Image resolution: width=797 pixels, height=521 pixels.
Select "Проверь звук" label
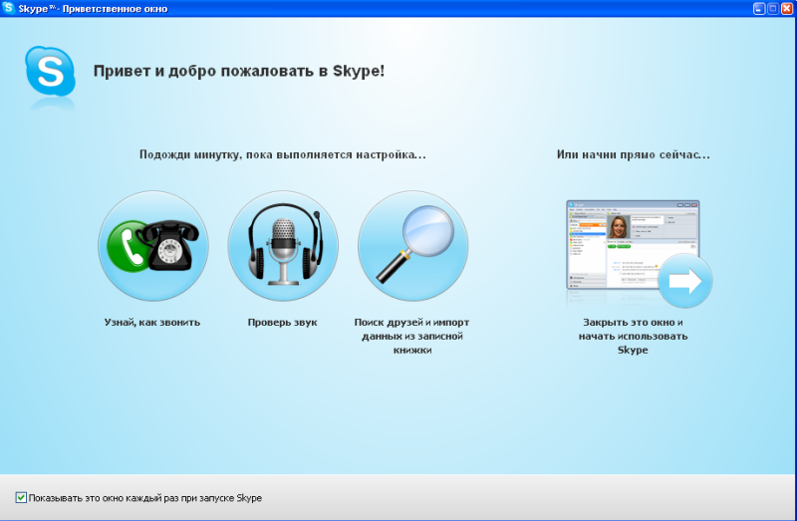(x=283, y=322)
